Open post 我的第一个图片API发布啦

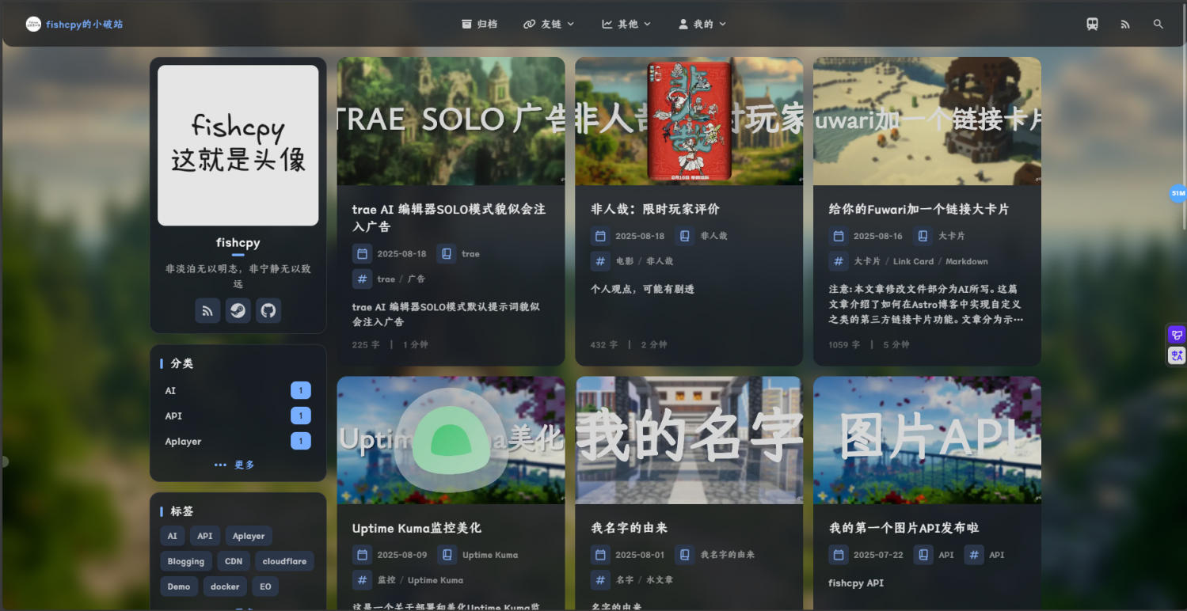click(x=904, y=528)
